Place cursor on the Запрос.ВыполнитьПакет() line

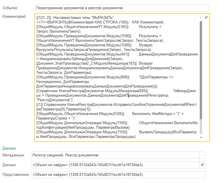click(x=59, y=31)
